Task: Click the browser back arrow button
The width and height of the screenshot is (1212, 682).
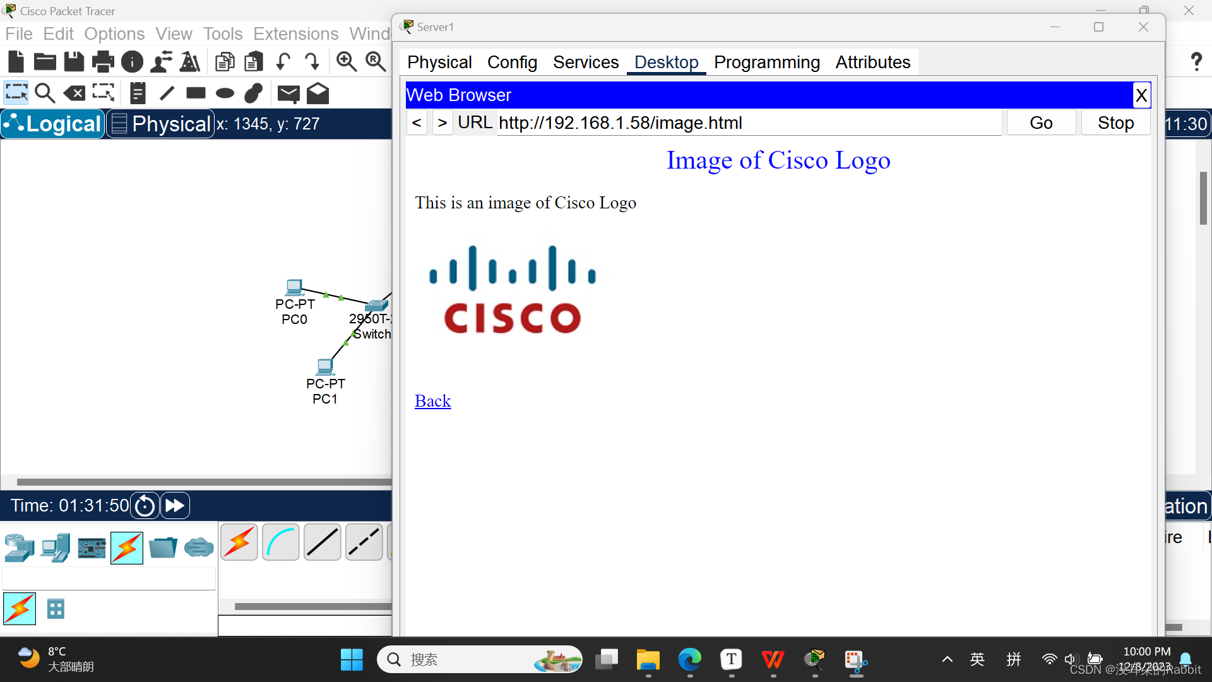Action: (x=417, y=123)
